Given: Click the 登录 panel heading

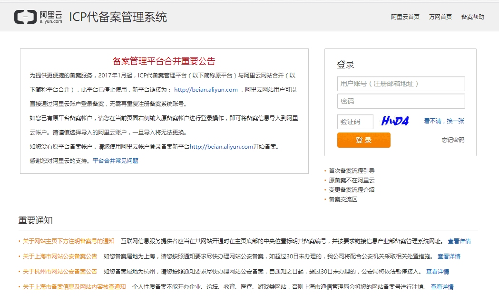Looking at the screenshot, I should pyautogui.click(x=345, y=65).
